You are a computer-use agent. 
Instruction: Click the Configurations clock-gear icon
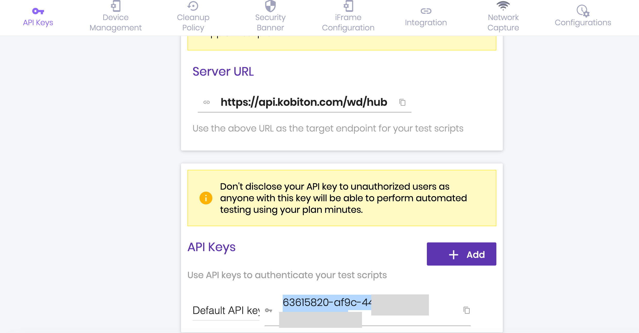pos(583,11)
